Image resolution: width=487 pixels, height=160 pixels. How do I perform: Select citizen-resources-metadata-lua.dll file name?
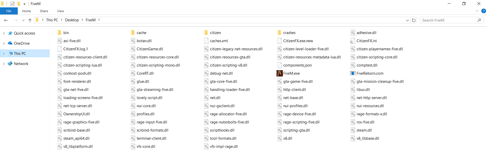click(x=312, y=57)
